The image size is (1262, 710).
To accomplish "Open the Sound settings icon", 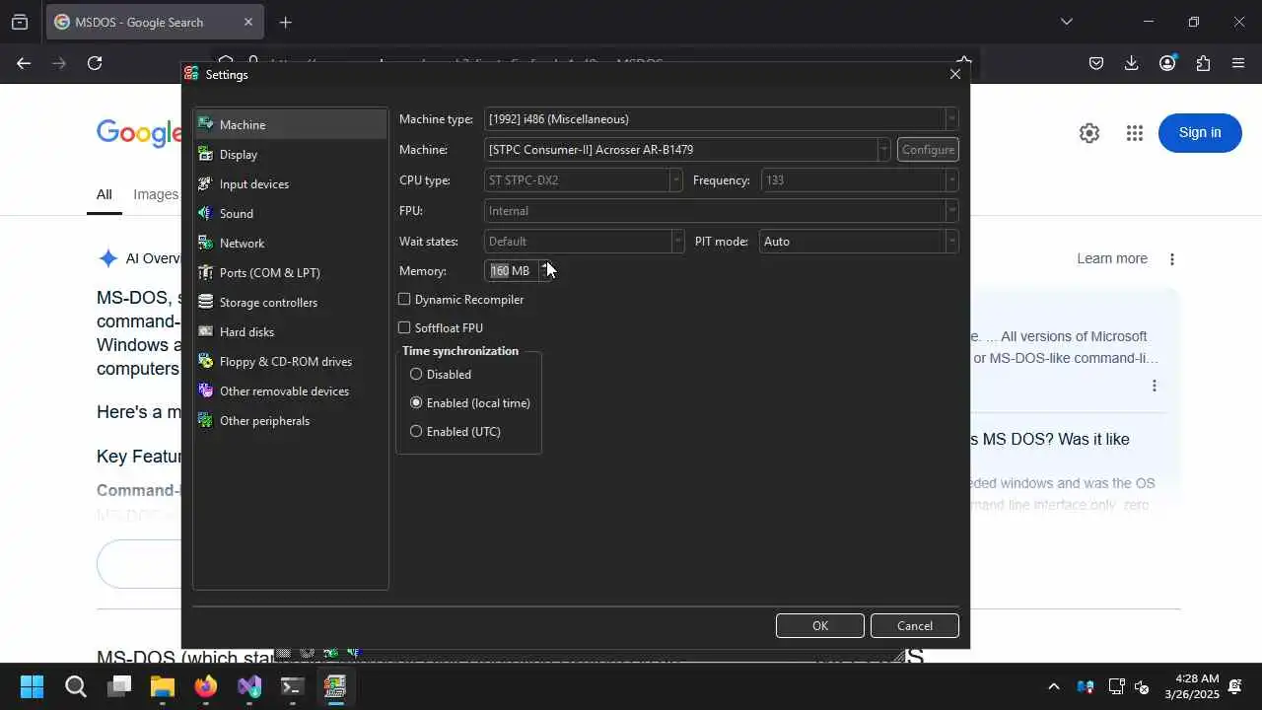I will tap(205, 213).
